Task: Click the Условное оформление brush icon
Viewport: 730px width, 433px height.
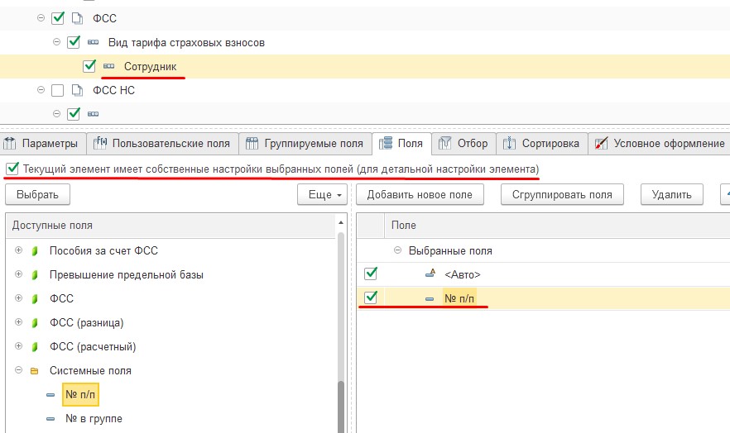Action: 602,143
